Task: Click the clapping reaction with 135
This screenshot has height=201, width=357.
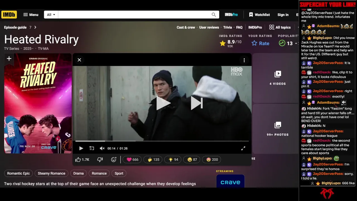Action: coord(153,159)
